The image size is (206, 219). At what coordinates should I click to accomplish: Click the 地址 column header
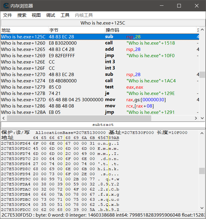[x=24, y=30]
